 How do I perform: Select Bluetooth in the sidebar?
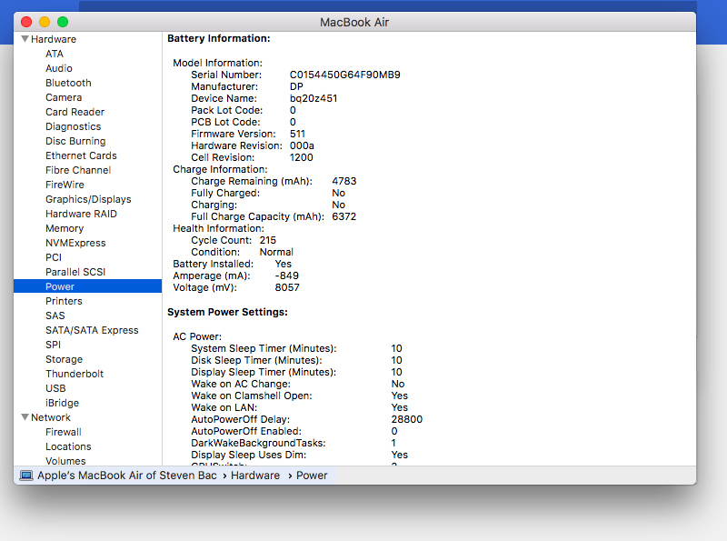pos(68,83)
